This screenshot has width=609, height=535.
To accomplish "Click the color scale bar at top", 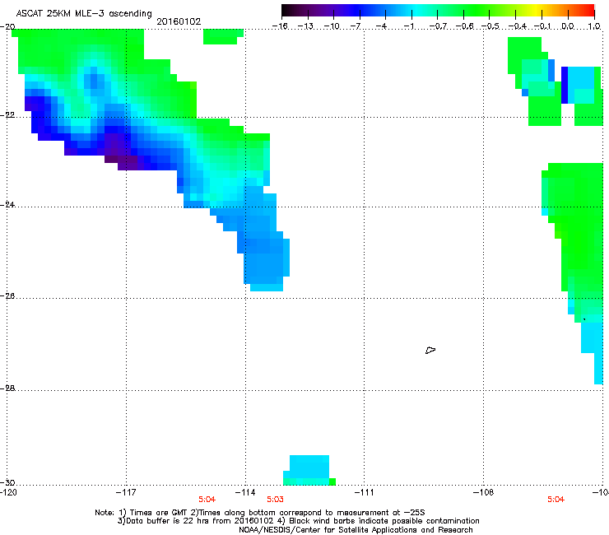I will coord(438,10).
